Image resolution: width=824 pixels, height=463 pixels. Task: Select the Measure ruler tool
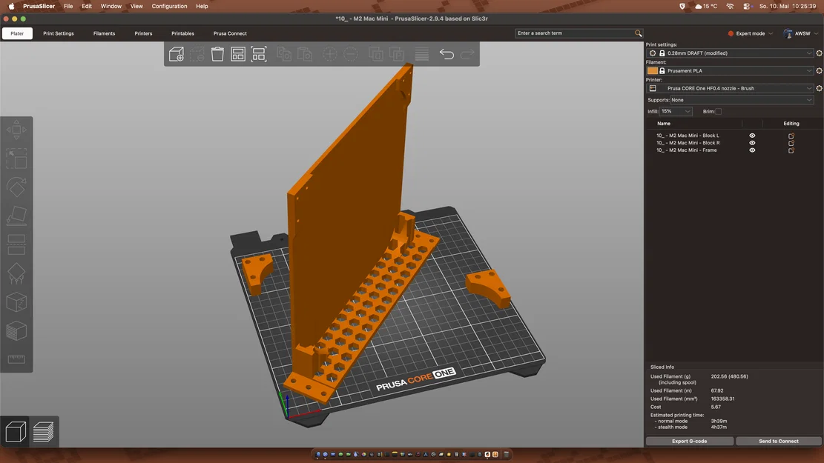(16, 359)
